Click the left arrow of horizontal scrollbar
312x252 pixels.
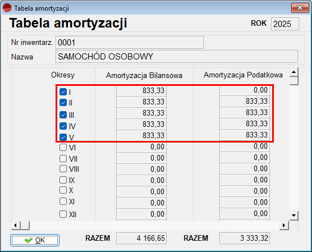coord(16,226)
